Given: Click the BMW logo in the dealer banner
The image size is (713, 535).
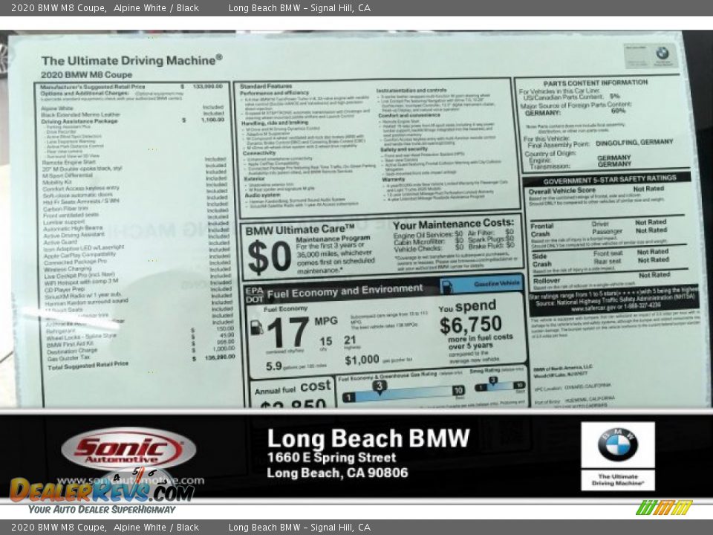Looking at the screenshot, I should (618, 444).
